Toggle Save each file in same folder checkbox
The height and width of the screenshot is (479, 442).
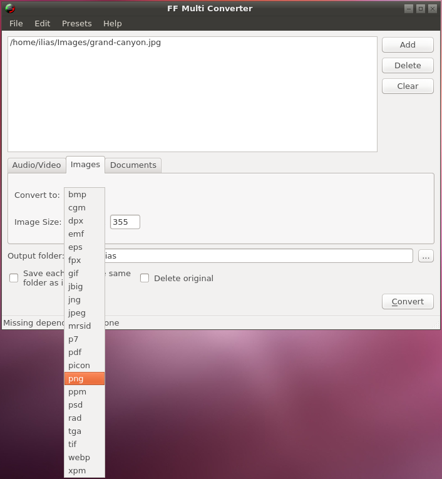click(x=14, y=278)
